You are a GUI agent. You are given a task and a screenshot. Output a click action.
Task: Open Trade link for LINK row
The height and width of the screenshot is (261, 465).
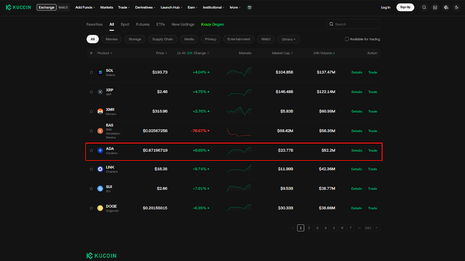(372, 169)
